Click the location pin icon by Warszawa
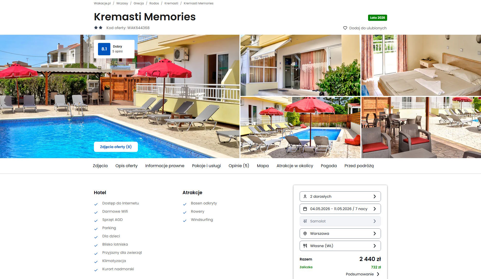 [x=305, y=233]
